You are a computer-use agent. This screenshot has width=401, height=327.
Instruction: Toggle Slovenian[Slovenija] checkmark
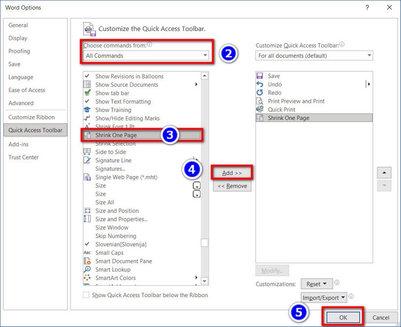click(87, 244)
